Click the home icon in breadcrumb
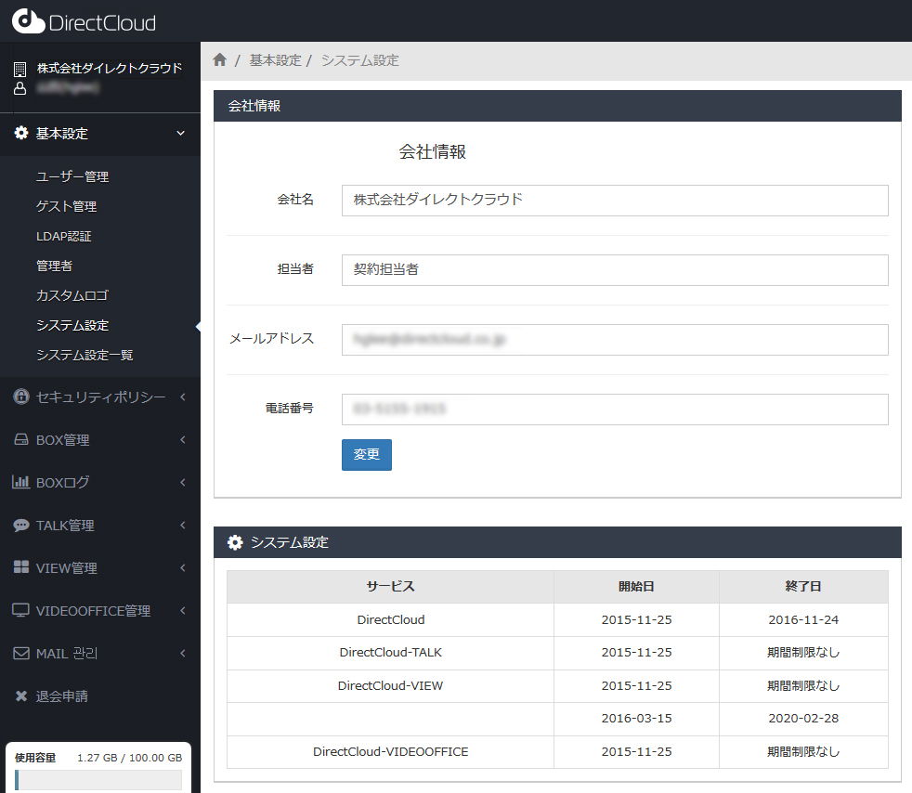Viewport: 912px width, 793px height. pyautogui.click(x=219, y=59)
